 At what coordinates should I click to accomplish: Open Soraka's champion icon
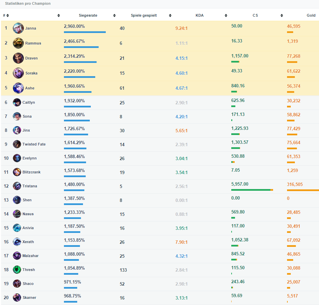tap(18, 73)
